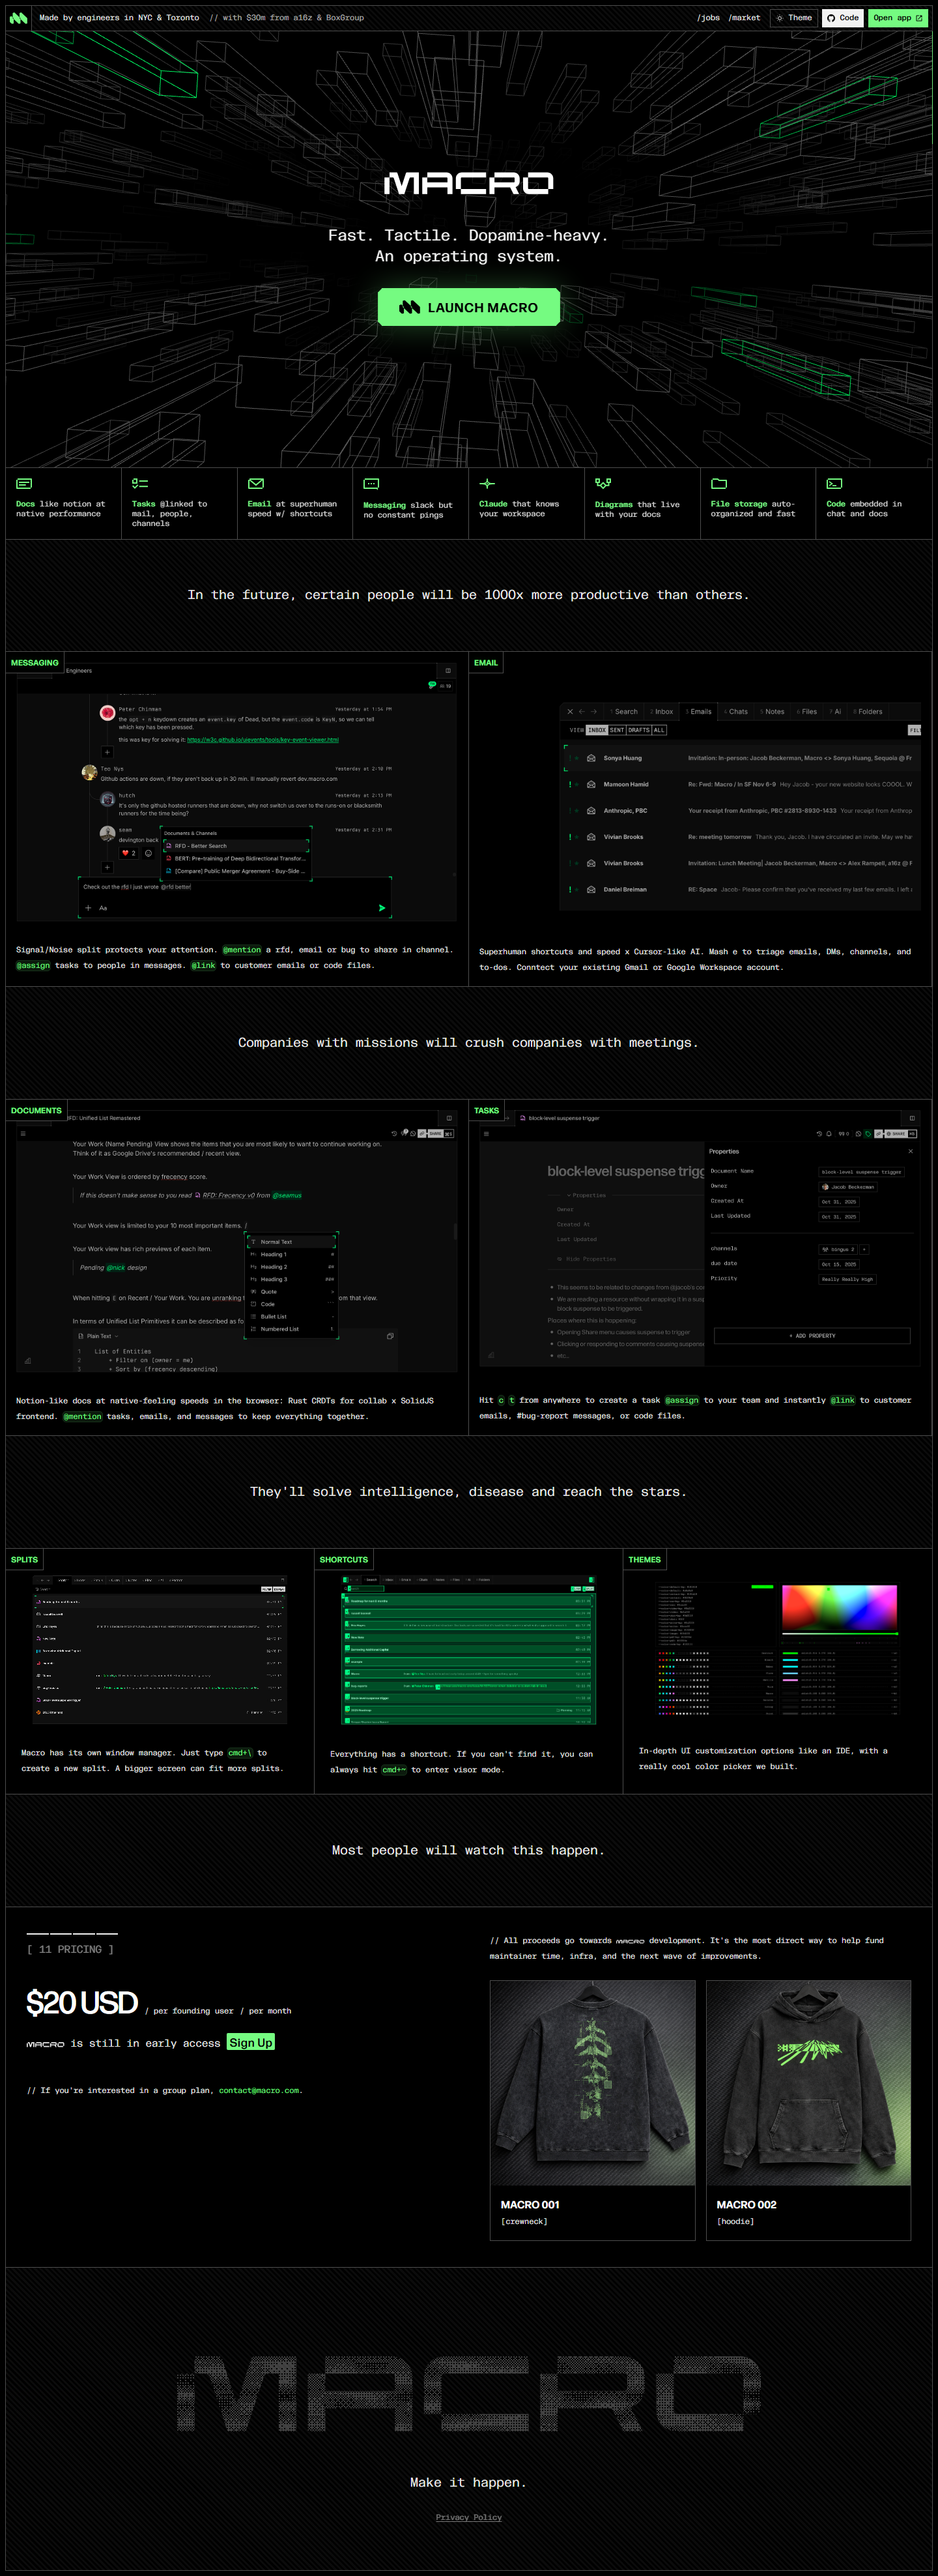Choose 'Bullet List' in the block menu
Image resolution: width=938 pixels, height=2576 pixels.
(x=292, y=1317)
